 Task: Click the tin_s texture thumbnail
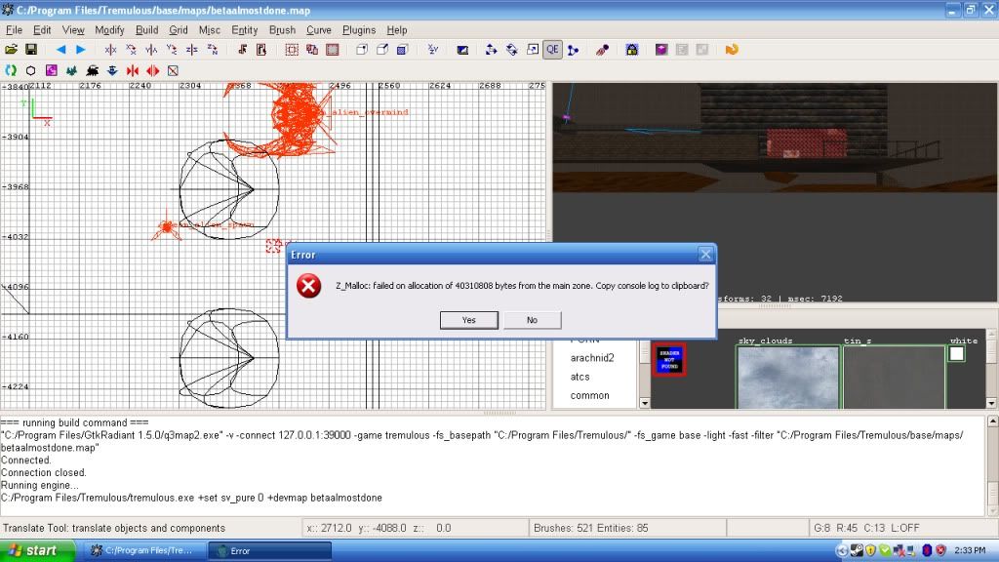(895, 378)
